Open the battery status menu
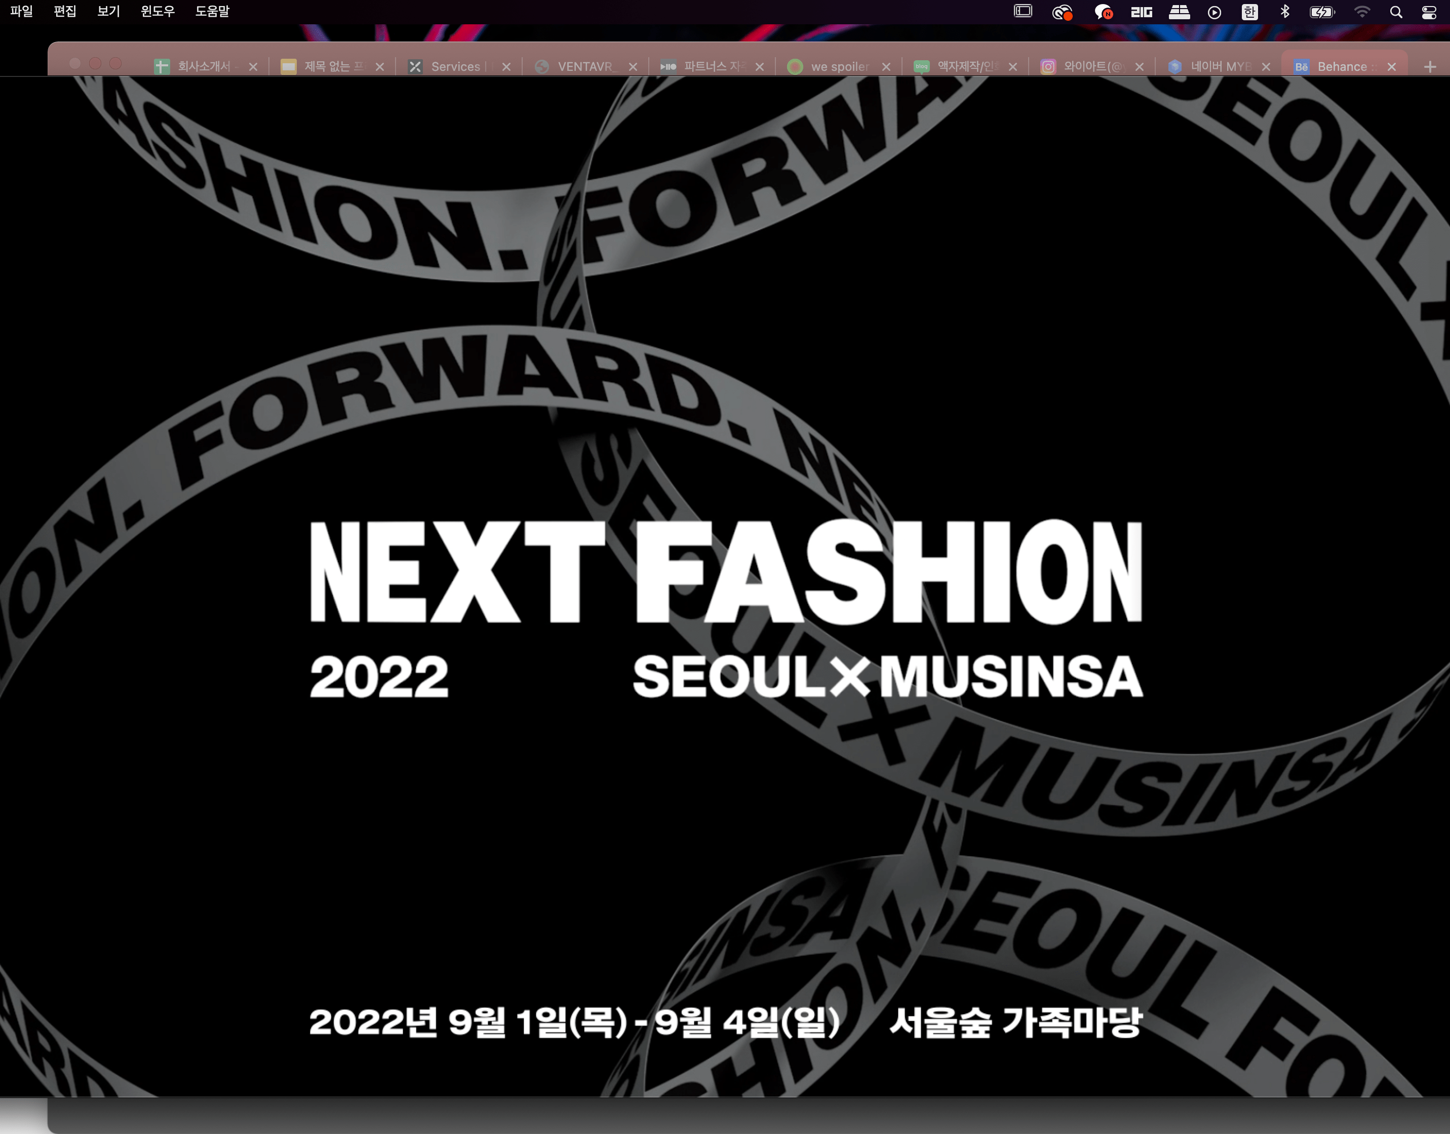Viewport: 1450px width, 1134px height. coord(1322,12)
